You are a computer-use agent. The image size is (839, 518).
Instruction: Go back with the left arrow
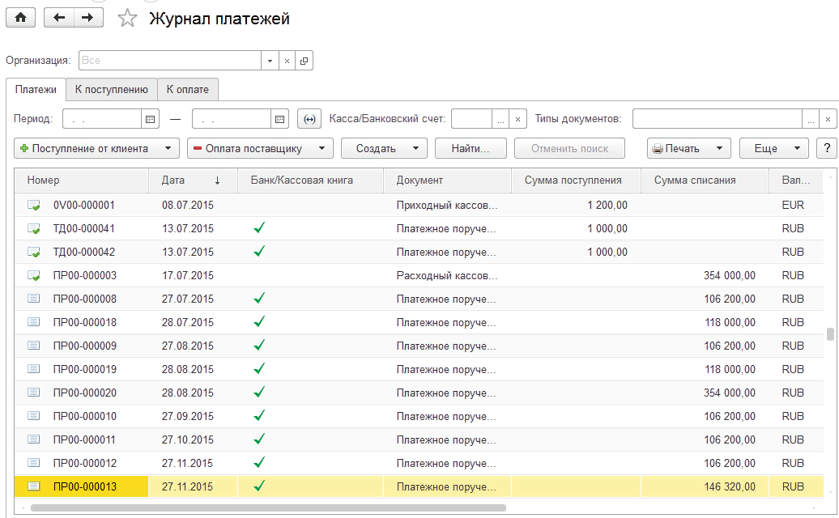click(x=59, y=18)
